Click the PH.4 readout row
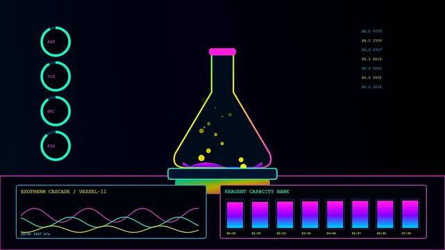 tap(371, 68)
